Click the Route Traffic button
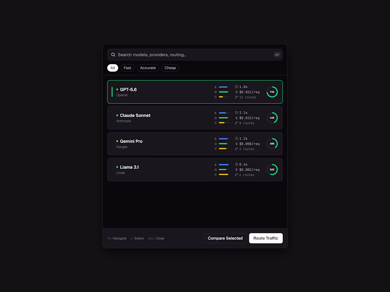Image resolution: width=390 pixels, height=292 pixels. 266,238
